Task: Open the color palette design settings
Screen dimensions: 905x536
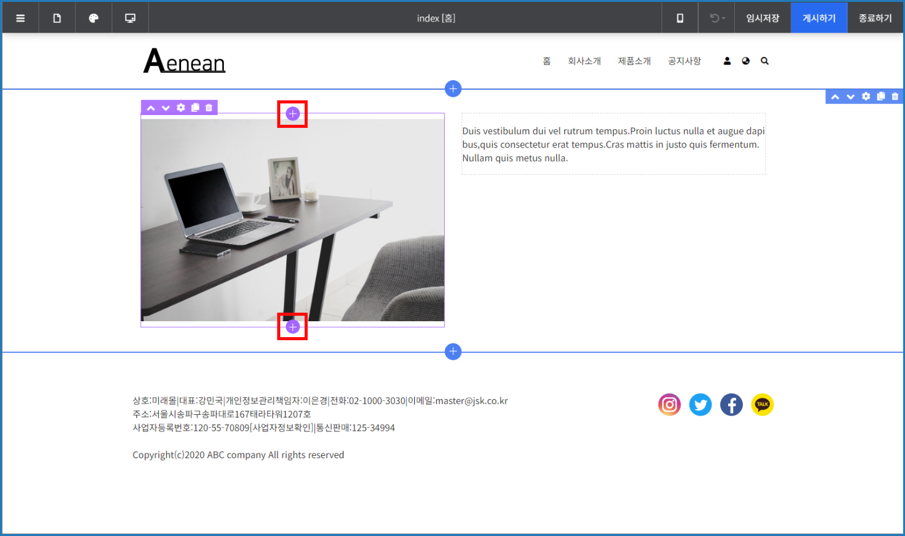Action: [x=94, y=18]
